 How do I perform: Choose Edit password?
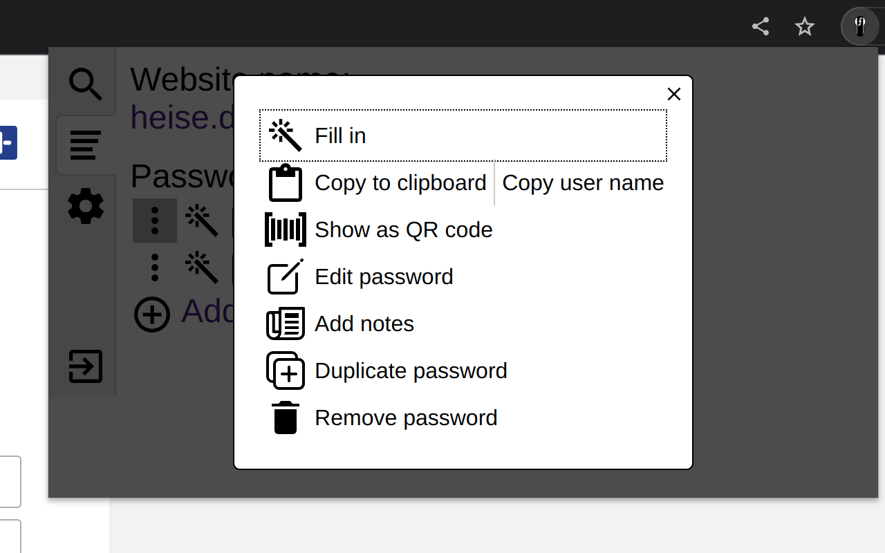384,276
